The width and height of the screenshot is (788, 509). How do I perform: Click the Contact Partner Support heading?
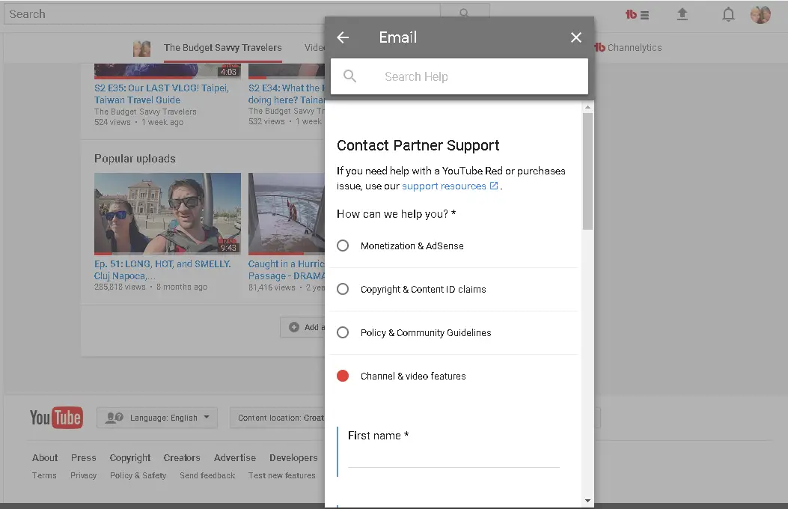[x=418, y=145]
